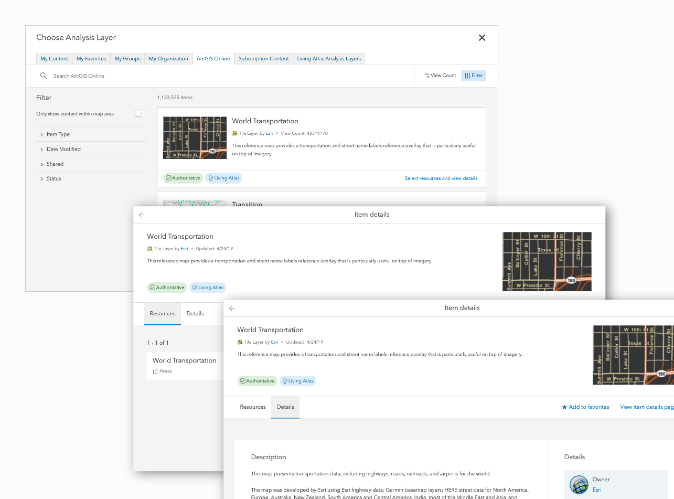The width and height of the screenshot is (674, 499).
Task: Click the back arrow in first Item details panel
Action: click(x=142, y=215)
